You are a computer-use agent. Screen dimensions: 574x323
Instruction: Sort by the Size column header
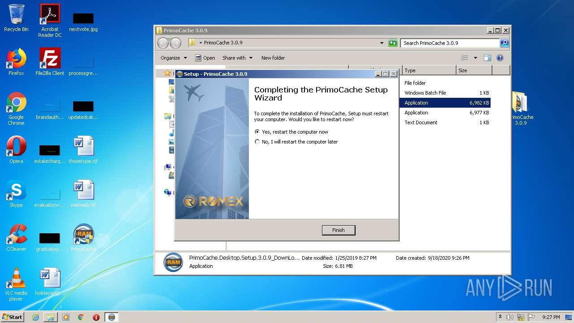pos(474,70)
